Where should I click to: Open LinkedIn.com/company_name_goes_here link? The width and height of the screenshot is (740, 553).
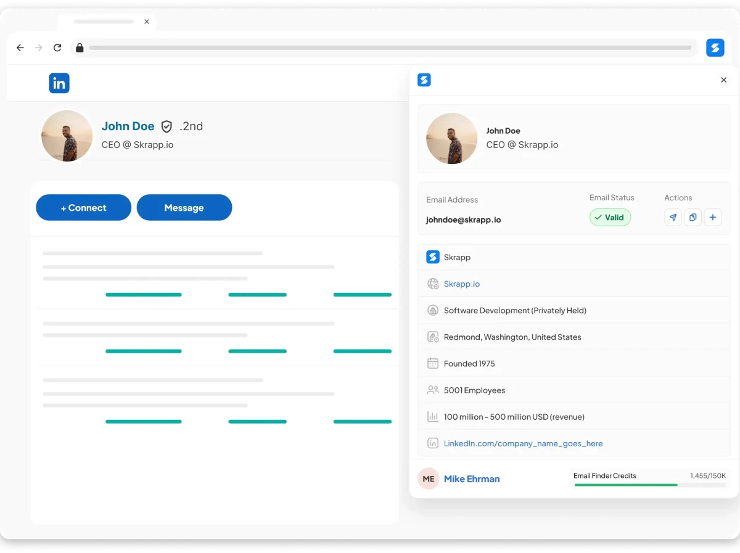[x=524, y=443]
